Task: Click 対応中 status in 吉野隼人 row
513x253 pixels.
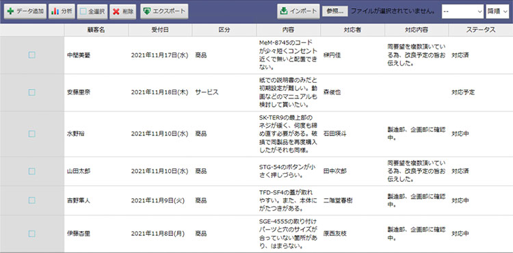Action: tap(460, 200)
